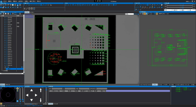
Task: Select the line tool in measure tools panel
Action: coord(27,5)
